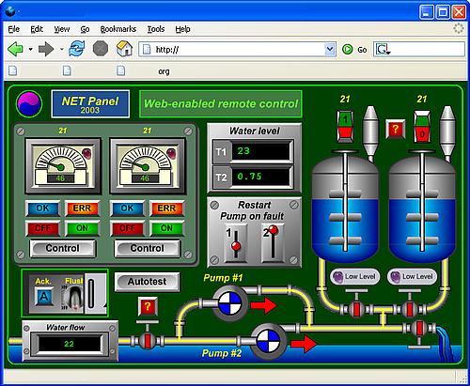Image resolution: width=470 pixels, height=386 pixels.
Task: Click inside the http:// address field
Action: click(232, 50)
